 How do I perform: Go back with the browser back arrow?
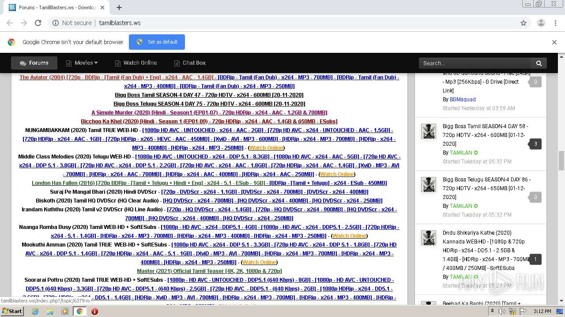(x=10, y=23)
